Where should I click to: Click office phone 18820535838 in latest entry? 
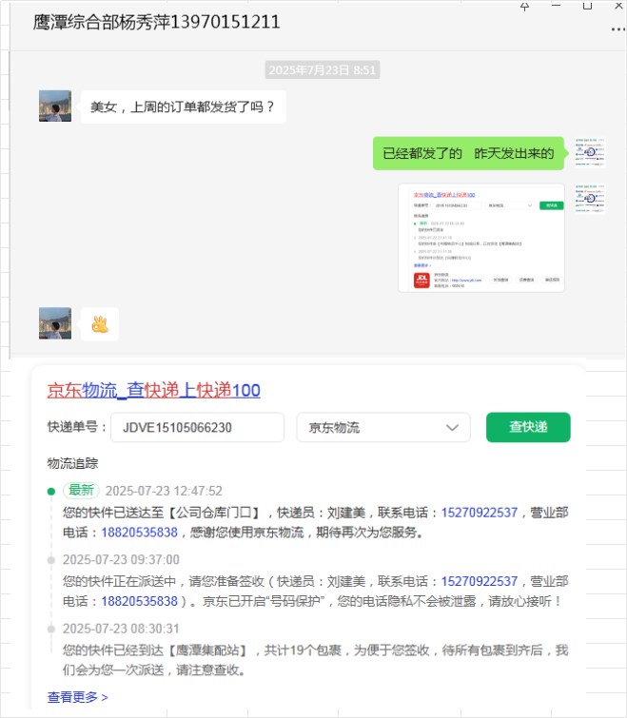tap(139, 533)
